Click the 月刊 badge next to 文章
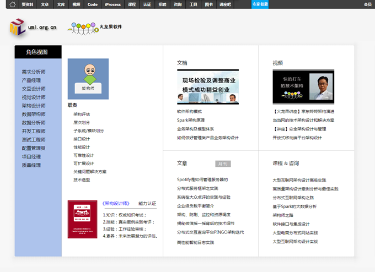The width and height of the screenshot is (375, 272). click(x=223, y=164)
